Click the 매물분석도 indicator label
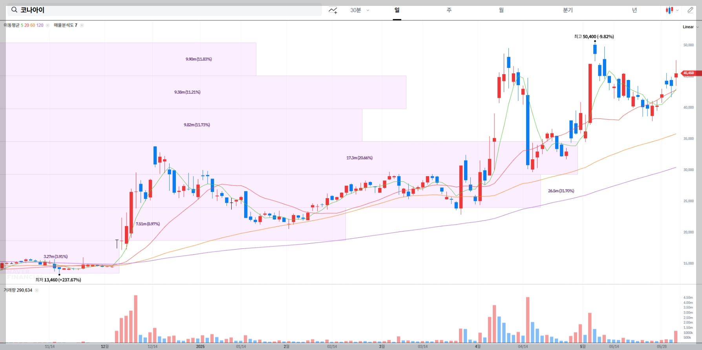The height and width of the screenshot is (350, 702). [x=66, y=25]
